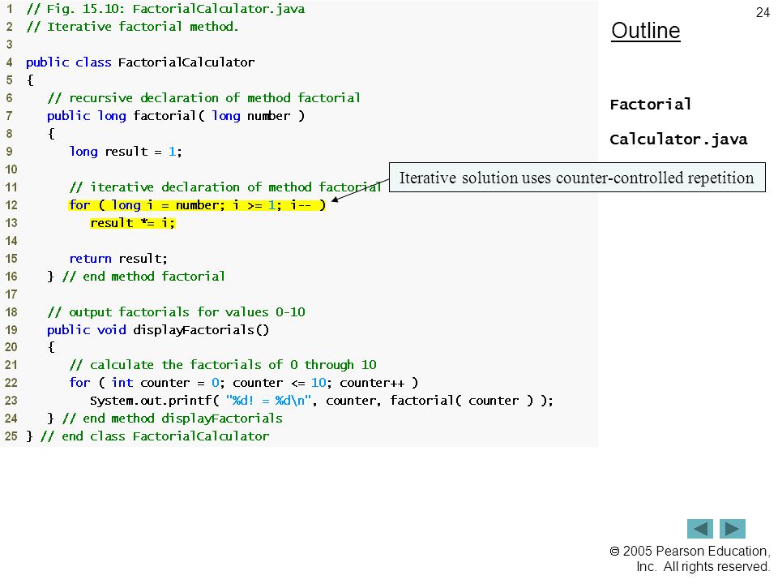Click '// end method factorial' comment
The image size is (778, 584).
[143, 276]
